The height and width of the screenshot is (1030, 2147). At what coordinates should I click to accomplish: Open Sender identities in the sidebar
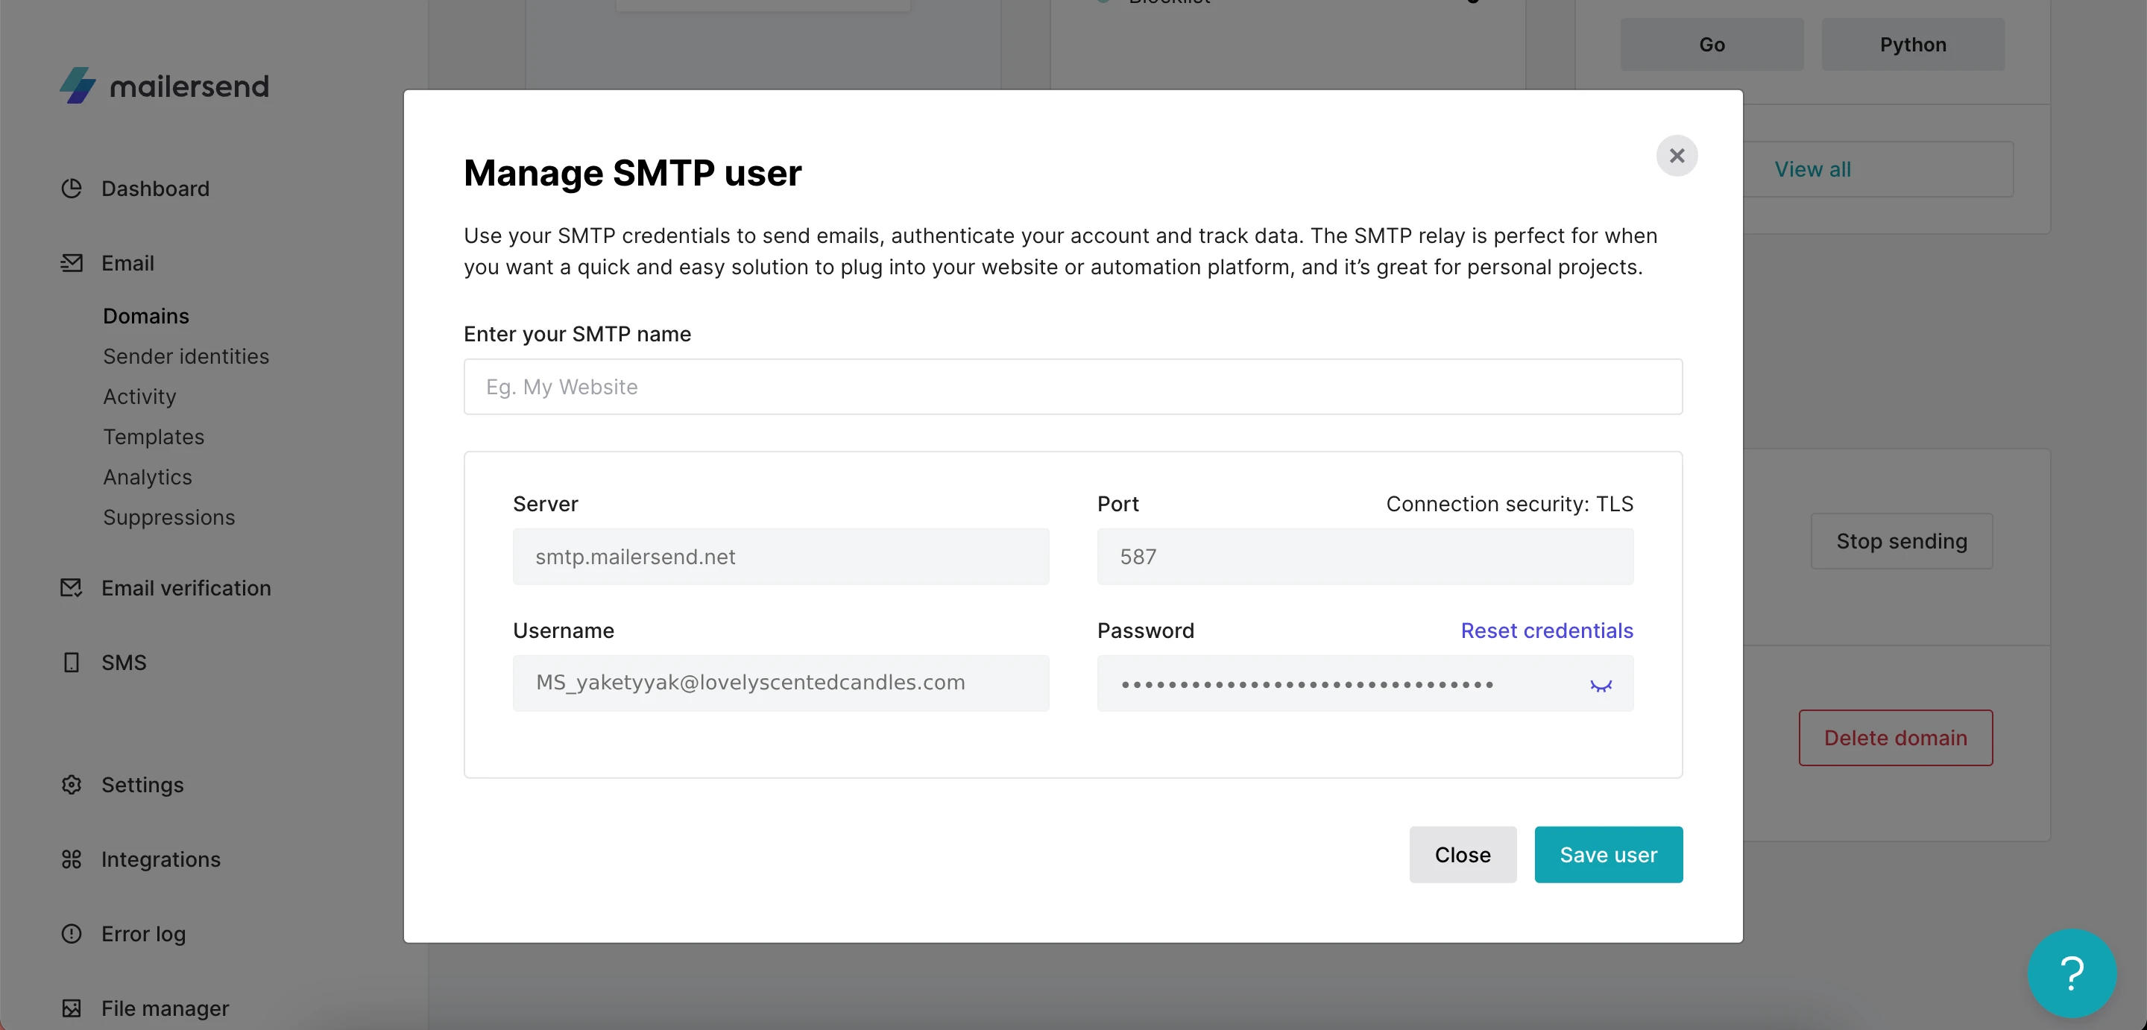point(186,357)
